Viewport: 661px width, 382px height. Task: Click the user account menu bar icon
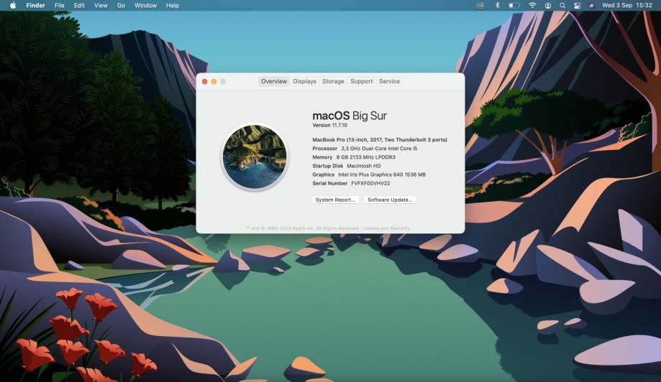coord(547,6)
